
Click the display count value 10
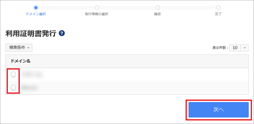[x=235, y=48]
